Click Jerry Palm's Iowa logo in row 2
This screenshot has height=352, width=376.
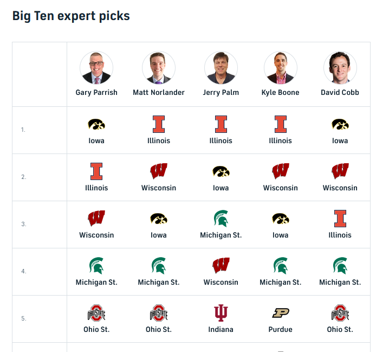pyautogui.click(x=221, y=171)
